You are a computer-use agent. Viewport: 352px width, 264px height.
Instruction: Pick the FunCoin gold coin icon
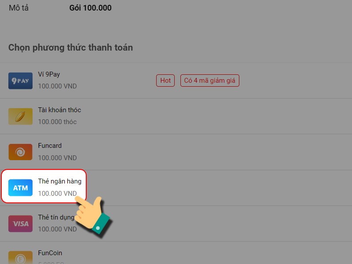click(20, 257)
